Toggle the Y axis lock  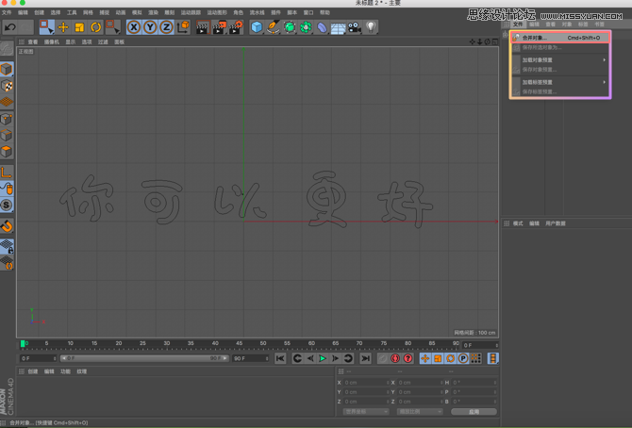150,27
